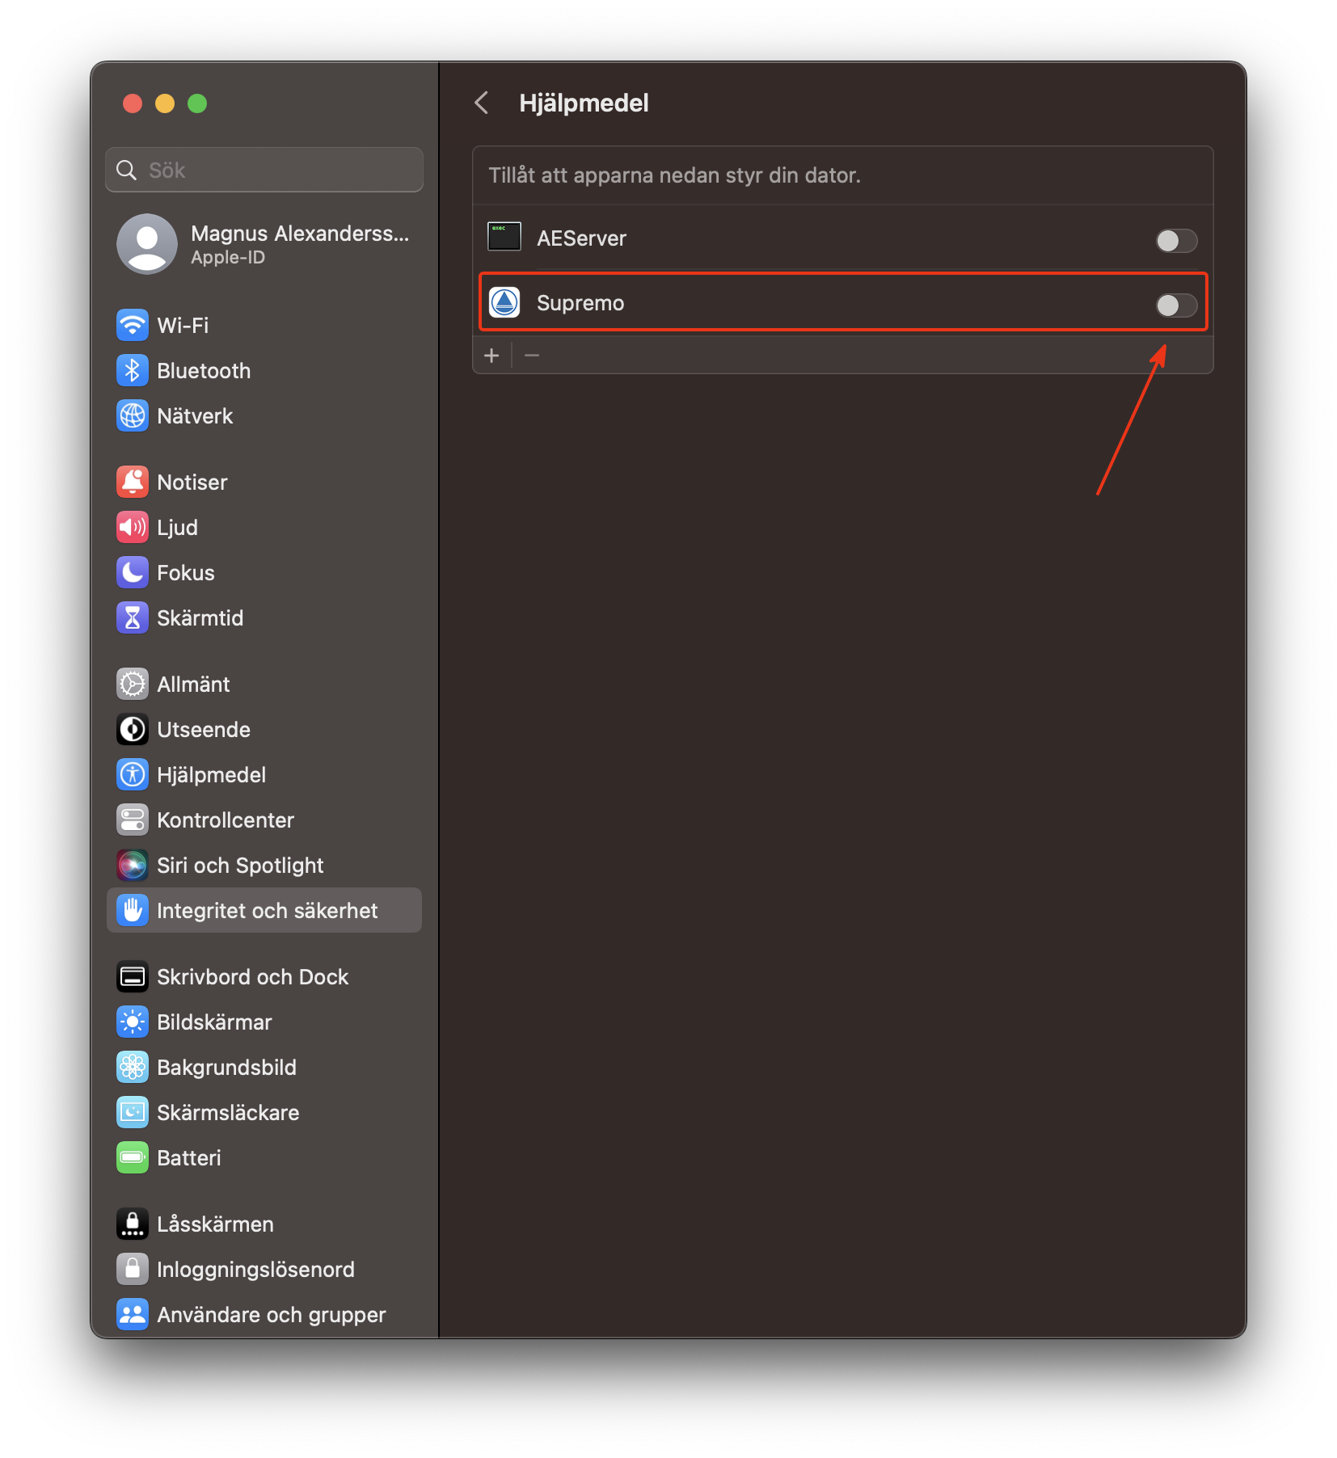Add an app with the plus button
Screen dimensions: 1337x1458
tap(491, 356)
